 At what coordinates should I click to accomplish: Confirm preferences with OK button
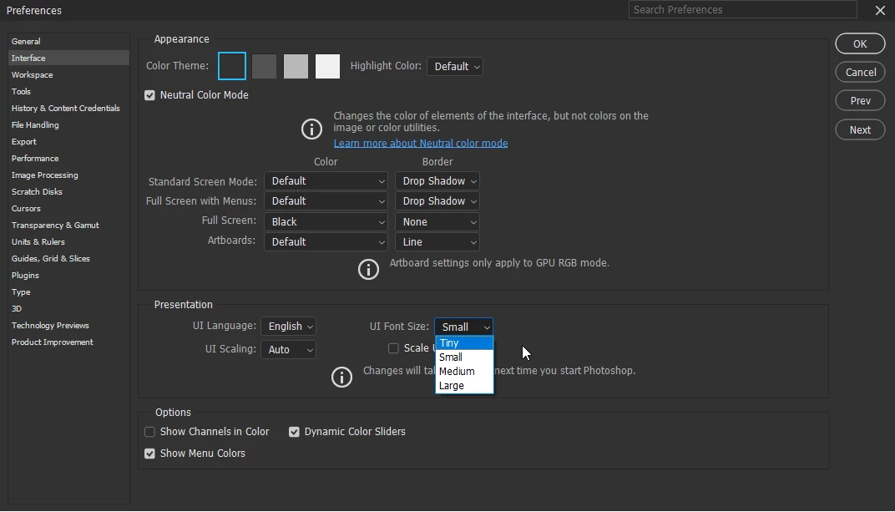(x=860, y=44)
